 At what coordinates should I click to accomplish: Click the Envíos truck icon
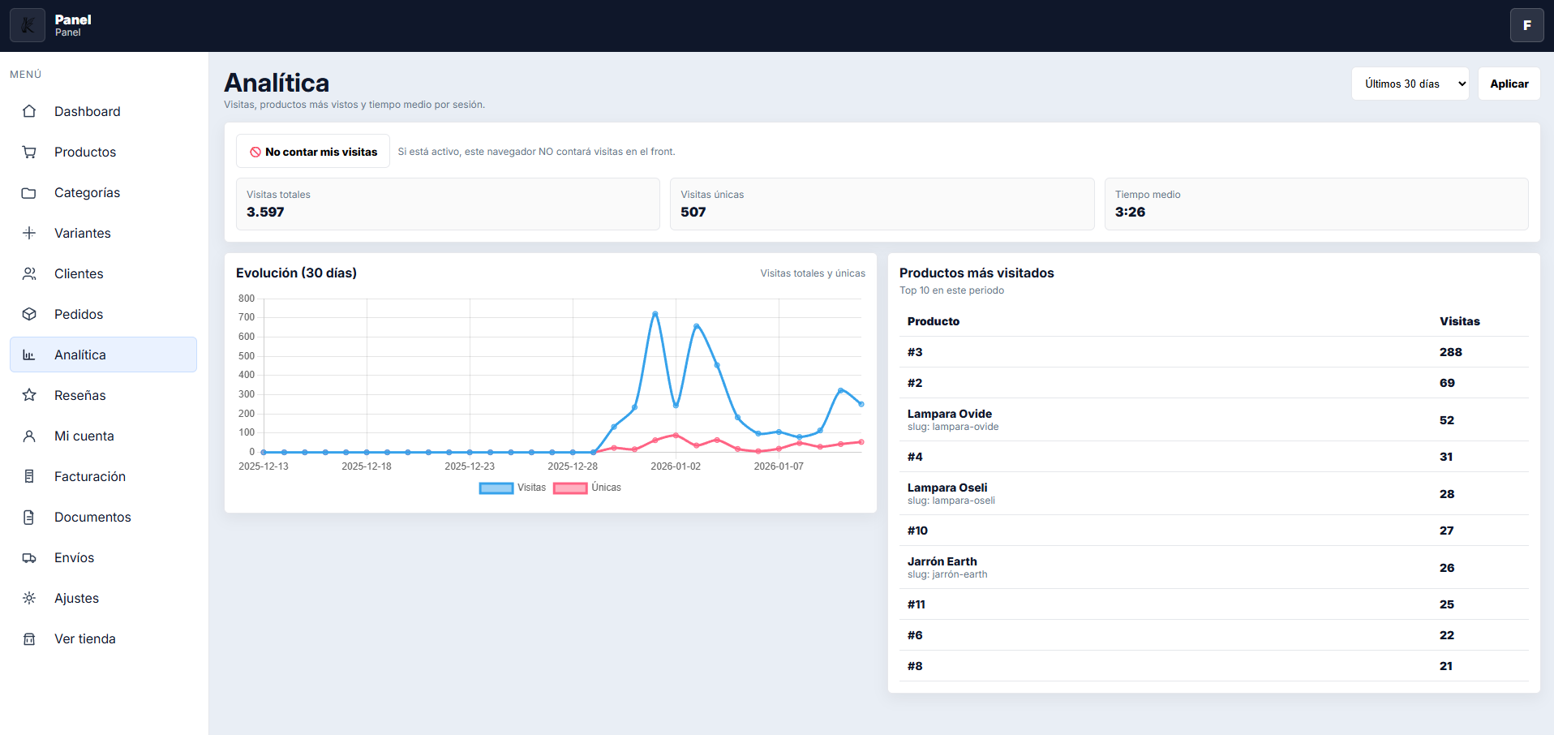(29, 557)
